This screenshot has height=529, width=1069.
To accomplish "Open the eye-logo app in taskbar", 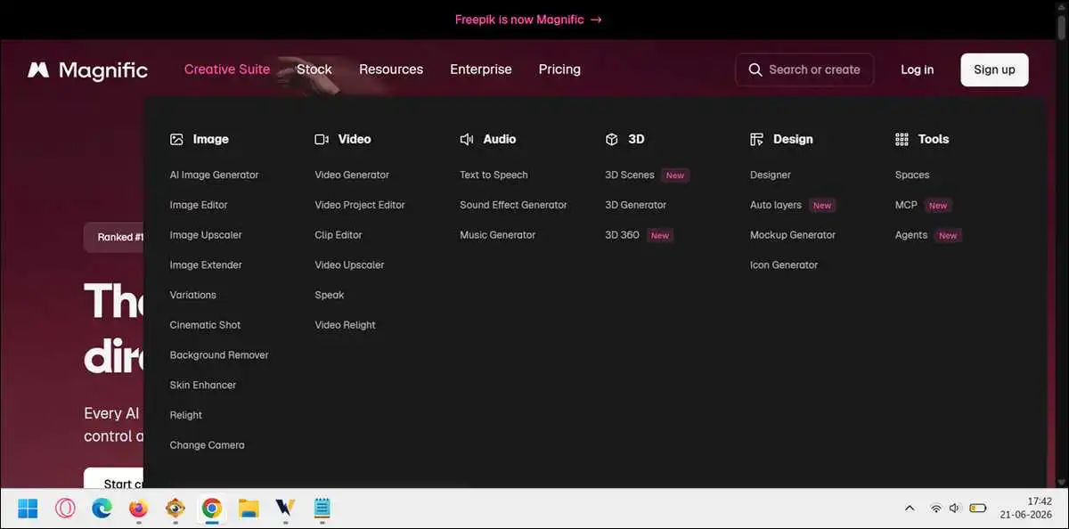I will 175,509.
